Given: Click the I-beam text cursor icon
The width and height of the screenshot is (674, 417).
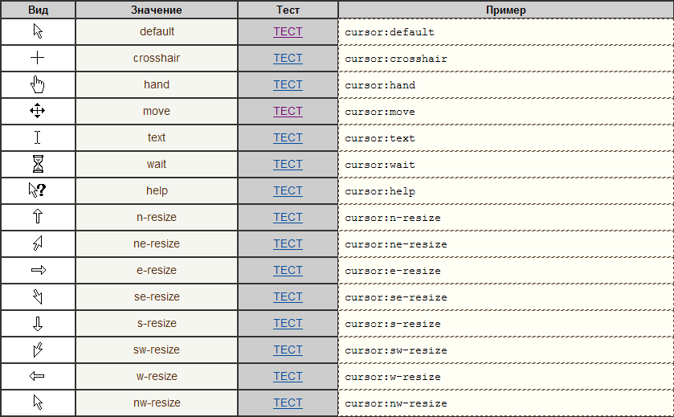Looking at the screenshot, I should pyautogui.click(x=38, y=137).
